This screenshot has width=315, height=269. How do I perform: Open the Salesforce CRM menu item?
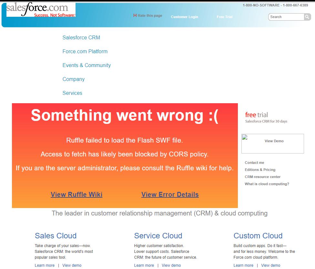[x=81, y=37]
